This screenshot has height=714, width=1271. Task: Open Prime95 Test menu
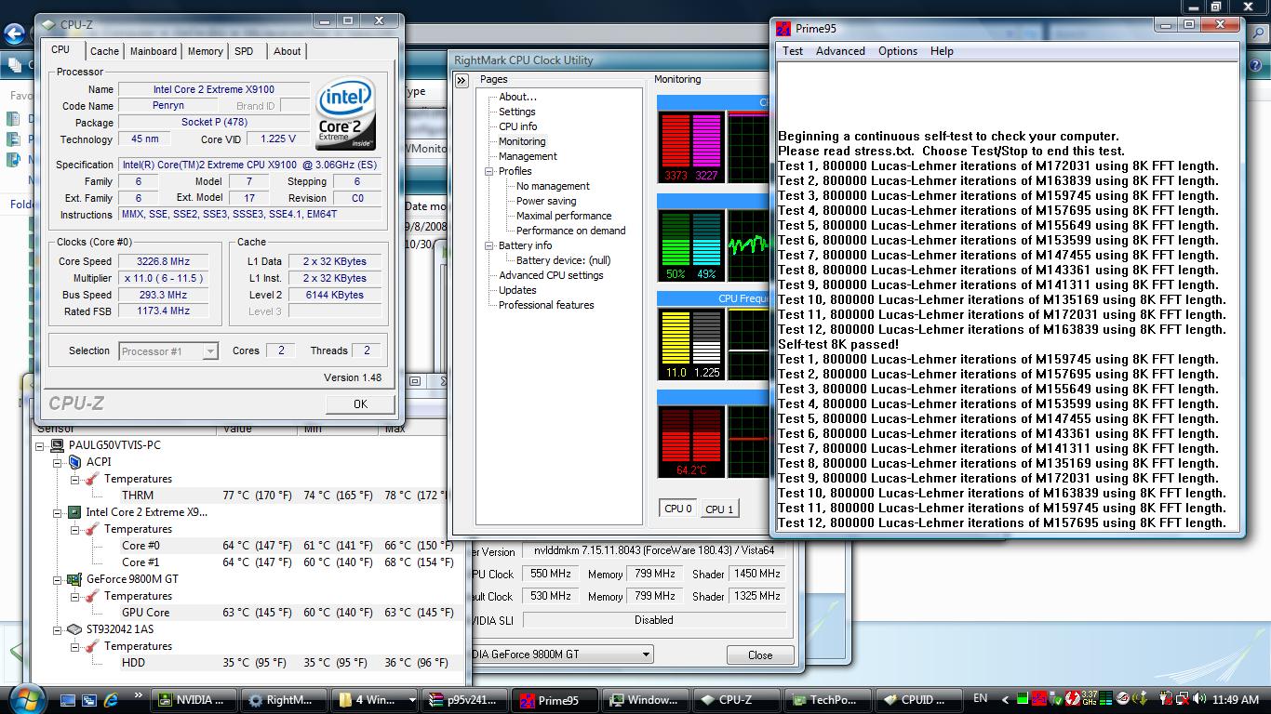coord(793,51)
